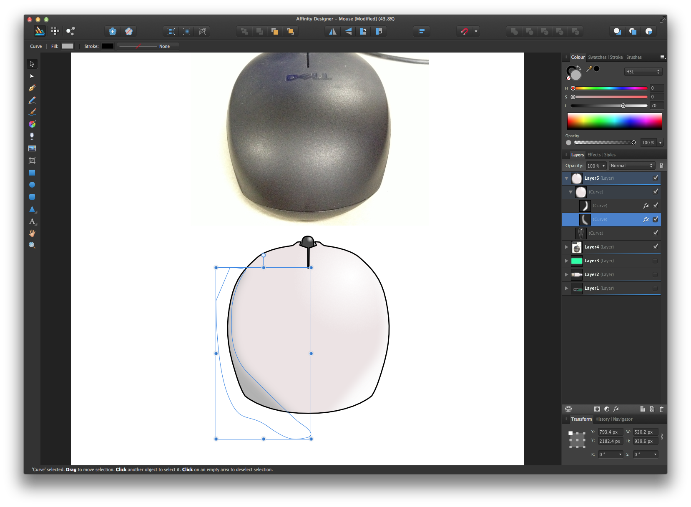Select the Triangle shape tool
Viewport: 691px width, 507px height.
[32, 209]
